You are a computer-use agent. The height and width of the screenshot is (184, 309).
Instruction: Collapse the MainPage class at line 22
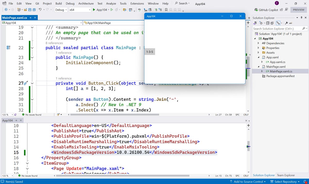[32, 48]
